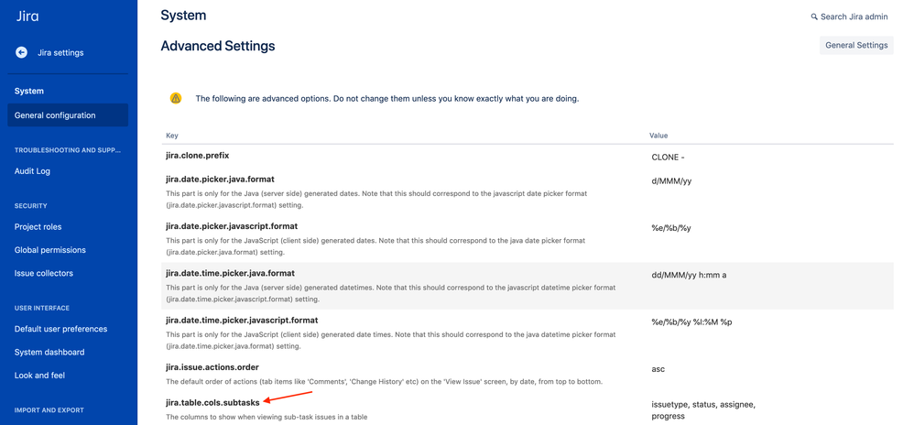Click the yellow warning icon
Viewport: 914px width, 425px height.
pos(176,99)
